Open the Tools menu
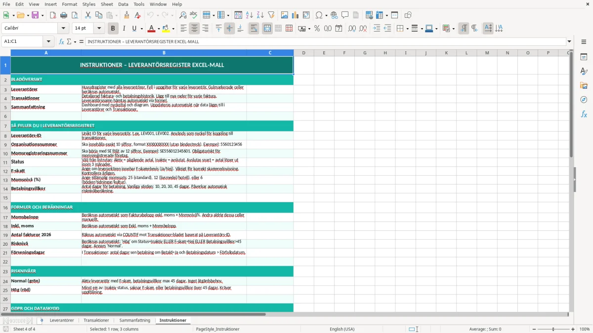The width and height of the screenshot is (593, 333). point(139,4)
